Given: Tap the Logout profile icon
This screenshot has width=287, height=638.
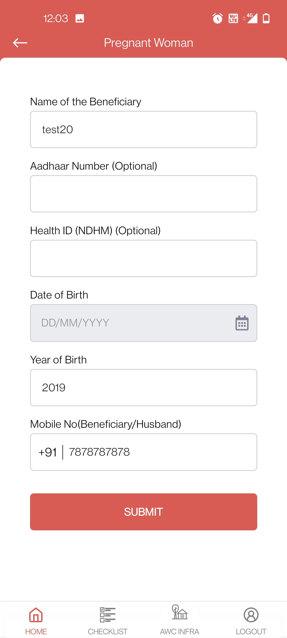Looking at the screenshot, I should click(251, 615).
